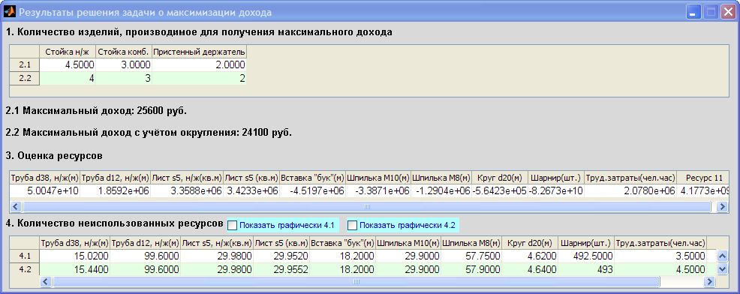
Task: Click cell 2 in row 2.2
Action: (199, 78)
